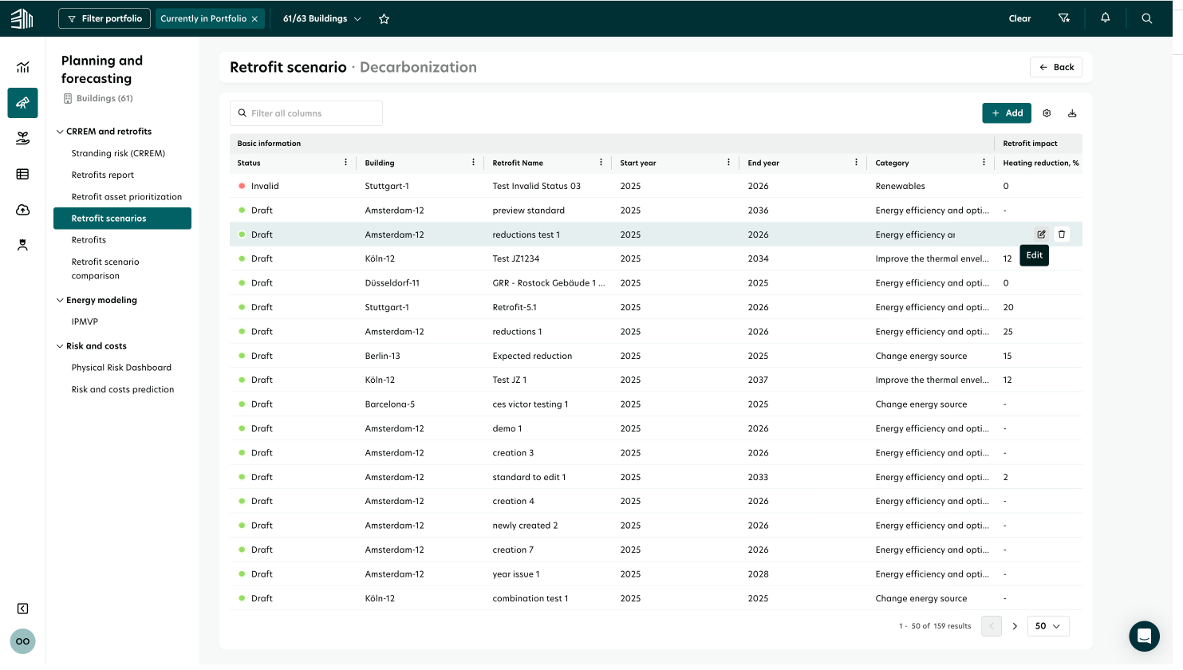The width and height of the screenshot is (1183, 670).
Task: Open the 61/63 Buildings dropdown
Action: click(x=321, y=18)
